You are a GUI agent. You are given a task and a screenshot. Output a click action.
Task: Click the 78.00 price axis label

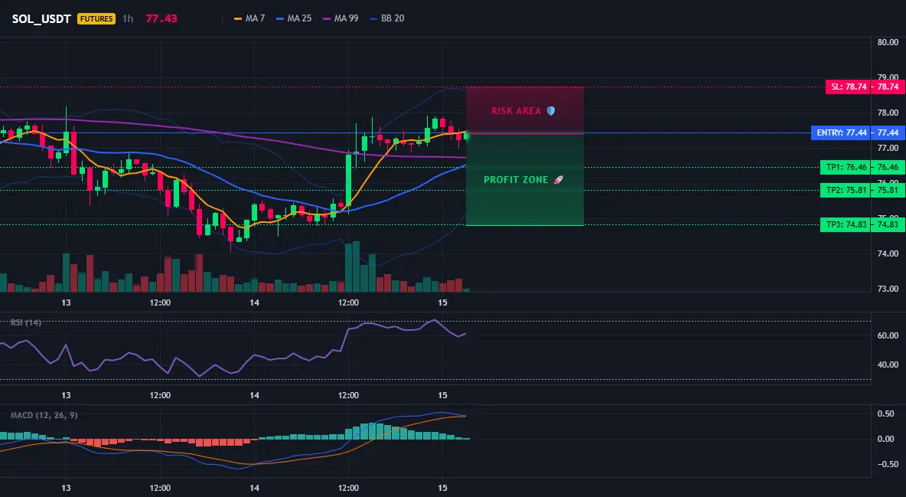[888, 113]
